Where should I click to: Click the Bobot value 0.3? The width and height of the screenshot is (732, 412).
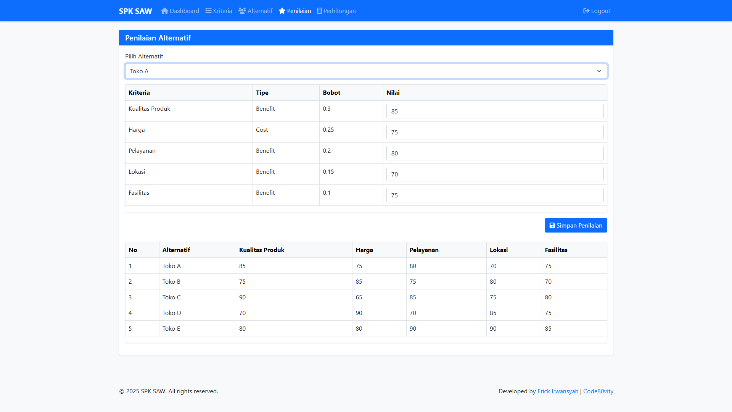pyautogui.click(x=327, y=108)
